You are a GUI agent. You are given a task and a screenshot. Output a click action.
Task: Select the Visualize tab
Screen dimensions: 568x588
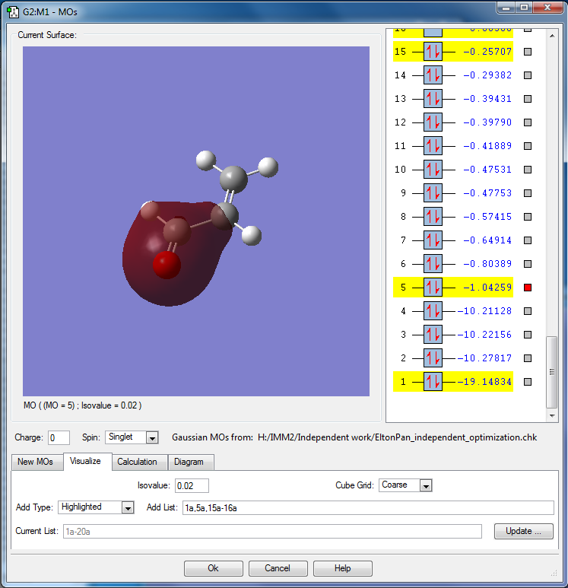coord(86,461)
